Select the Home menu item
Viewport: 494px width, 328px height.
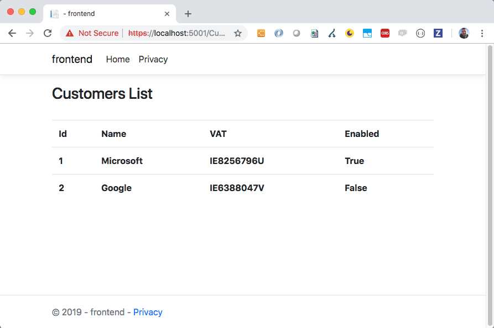coord(118,59)
